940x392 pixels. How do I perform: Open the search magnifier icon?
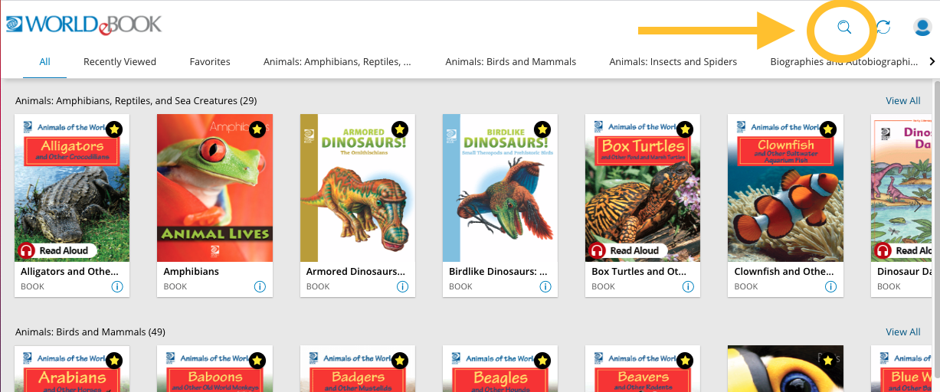pyautogui.click(x=844, y=28)
